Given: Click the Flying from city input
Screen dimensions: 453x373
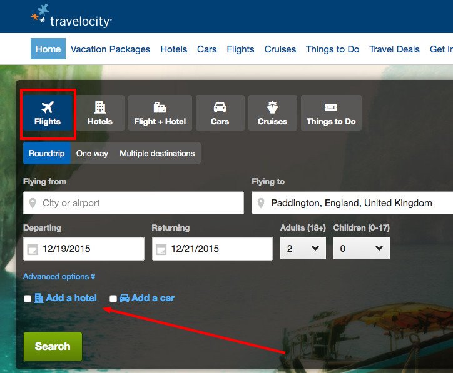Looking at the screenshot, I should click(133, 203).
